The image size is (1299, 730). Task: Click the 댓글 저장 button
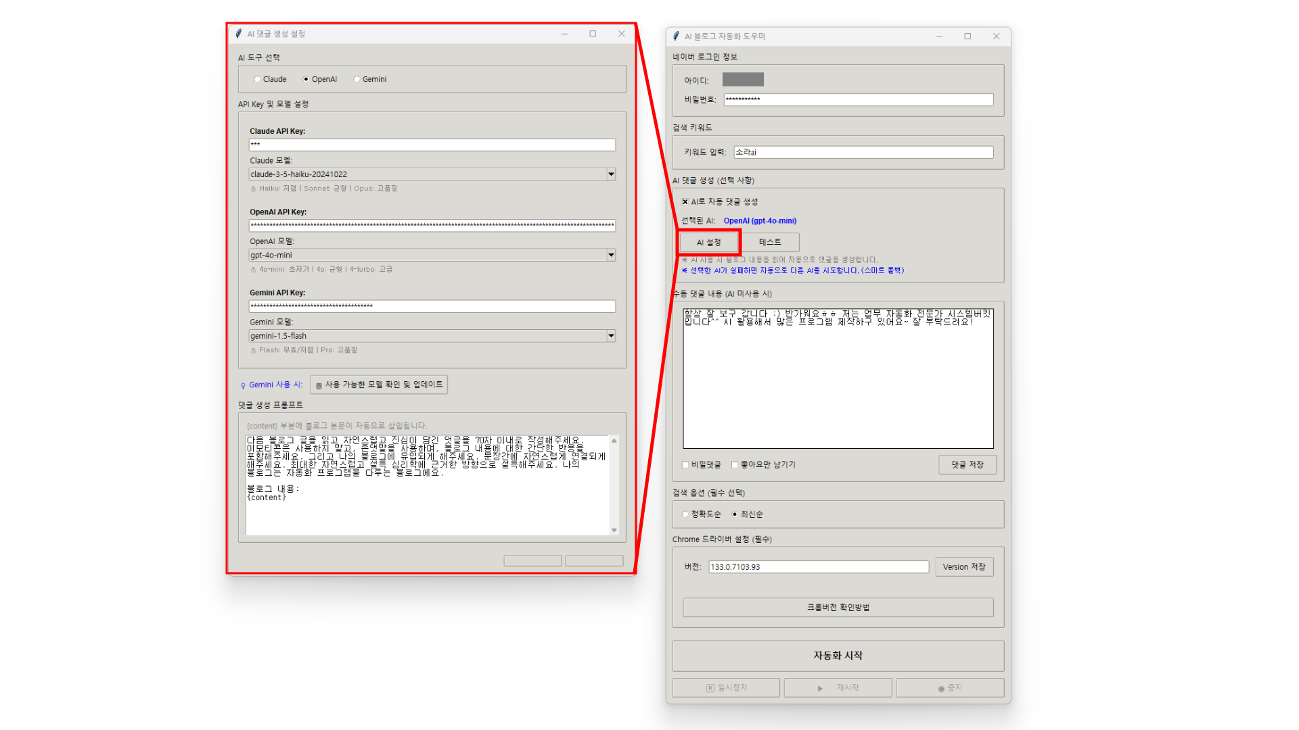[967, 464]
